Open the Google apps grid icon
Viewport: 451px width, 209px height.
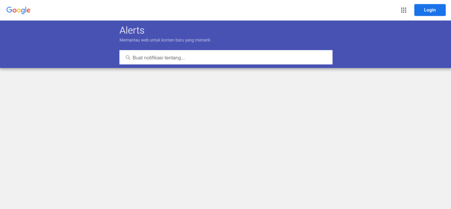click(x=403, y=10)
